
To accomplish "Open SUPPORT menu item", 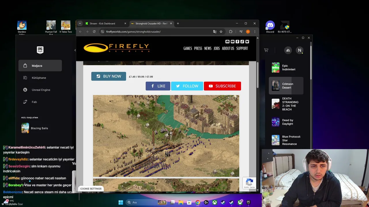I will pyautogui.click(x=242, y=48).
